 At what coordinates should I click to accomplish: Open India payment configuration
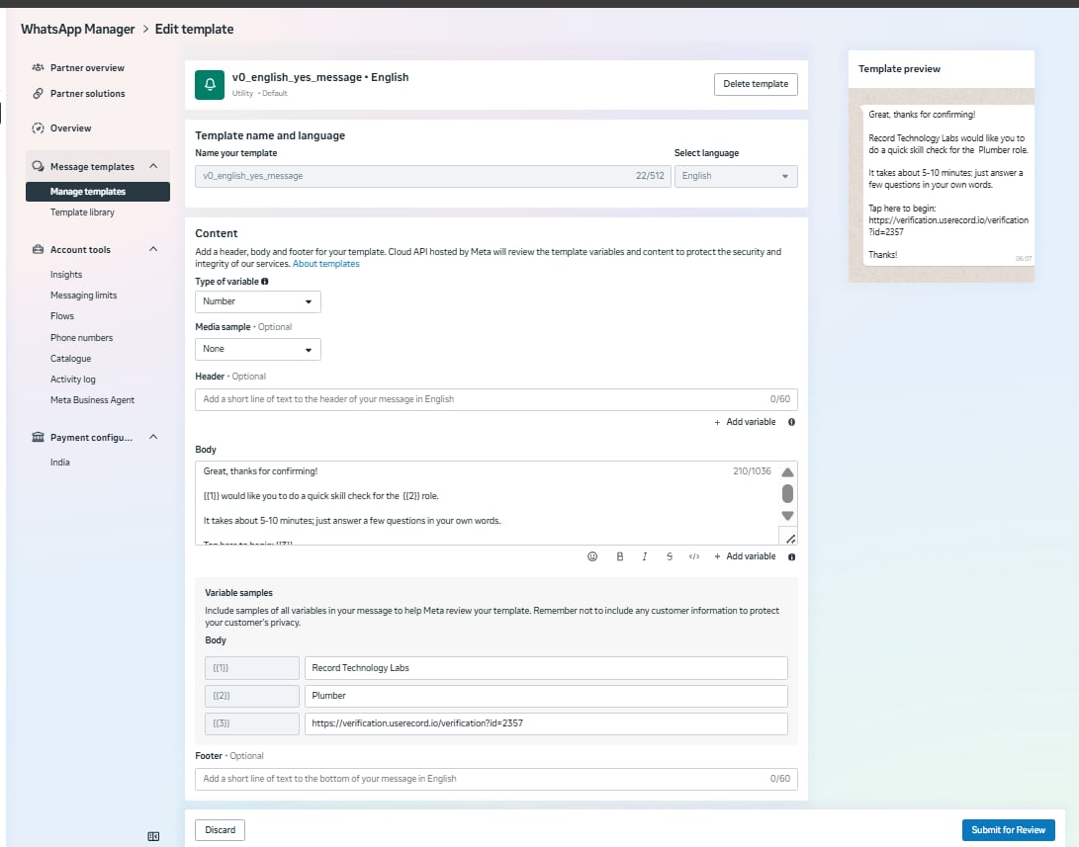pyautogui.click(x=60, y=462)
